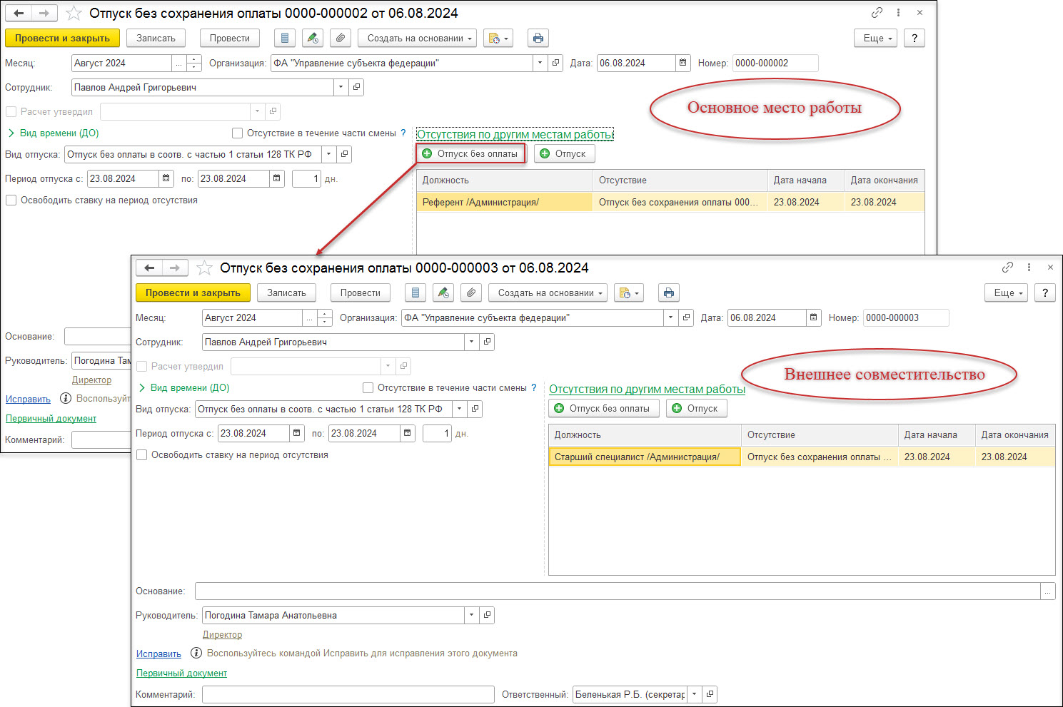The width and height of the screenshot is (1063, 707).
Task: Expand Организация dropdown in document 0000-000002
Action: 540,63
